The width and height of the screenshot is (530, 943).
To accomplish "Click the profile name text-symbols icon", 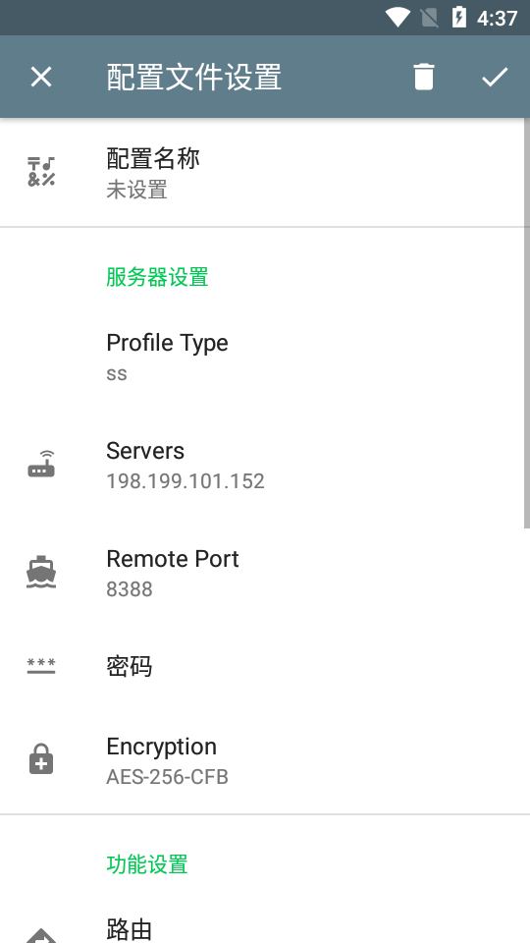I will [x=41, y=172].
